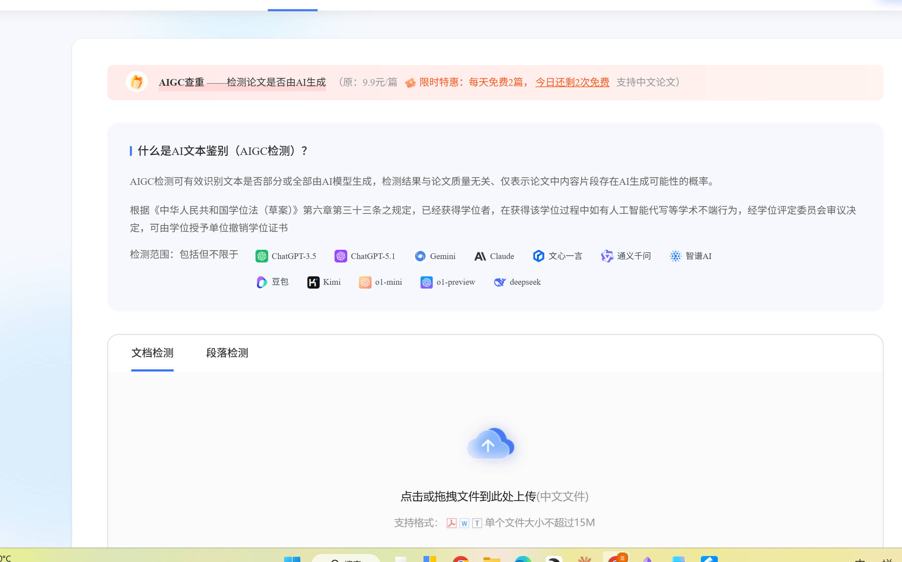This screenshot has width=902, height=562.
Task: Click the Claude logo icon
Action: point(480,256)
